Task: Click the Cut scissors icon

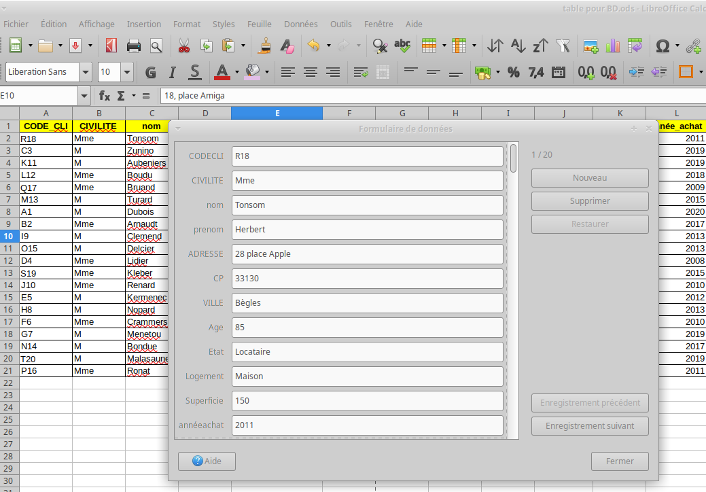Action: point(183,46)
